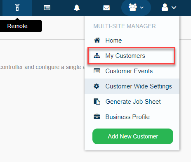Image resolution: width=191 pixels, height=162 pixels.
Task: Open the event log list icon
Action: pyautogui.click(x=47, y=7)
